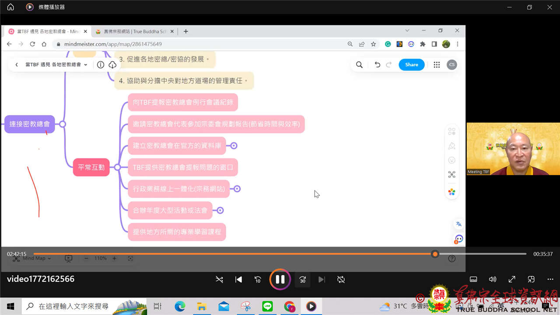Open the volume control
The height and width of the screenshot is (315, 560).
(x=493, y=280)
